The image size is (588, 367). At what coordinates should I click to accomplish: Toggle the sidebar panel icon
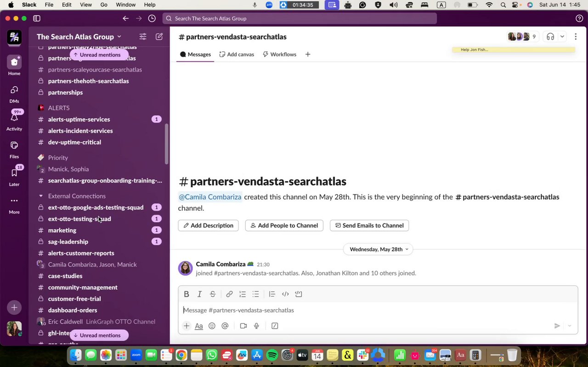pyautogui.click(x=37, y=18)
